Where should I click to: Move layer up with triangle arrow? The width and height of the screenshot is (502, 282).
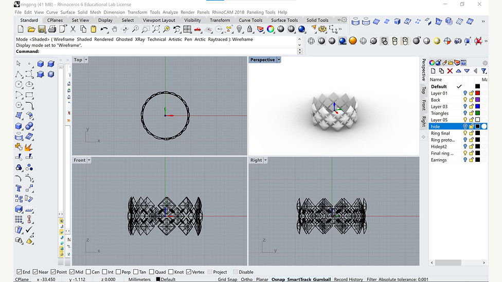coord(458,71)
